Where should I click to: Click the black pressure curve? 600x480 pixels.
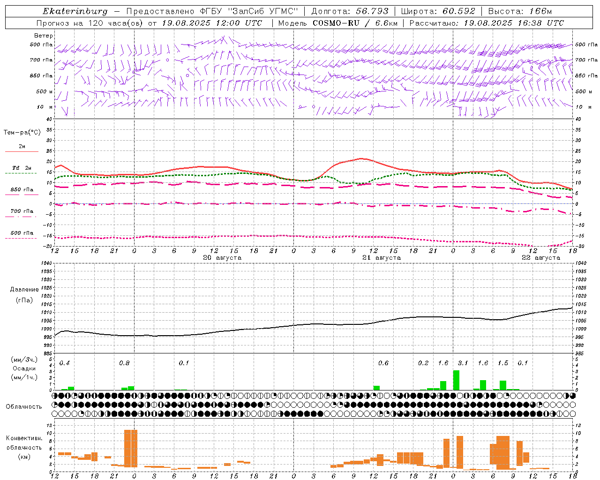314,324
